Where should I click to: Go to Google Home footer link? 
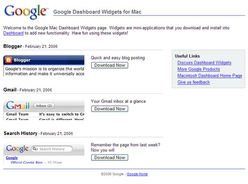[137, 174]
